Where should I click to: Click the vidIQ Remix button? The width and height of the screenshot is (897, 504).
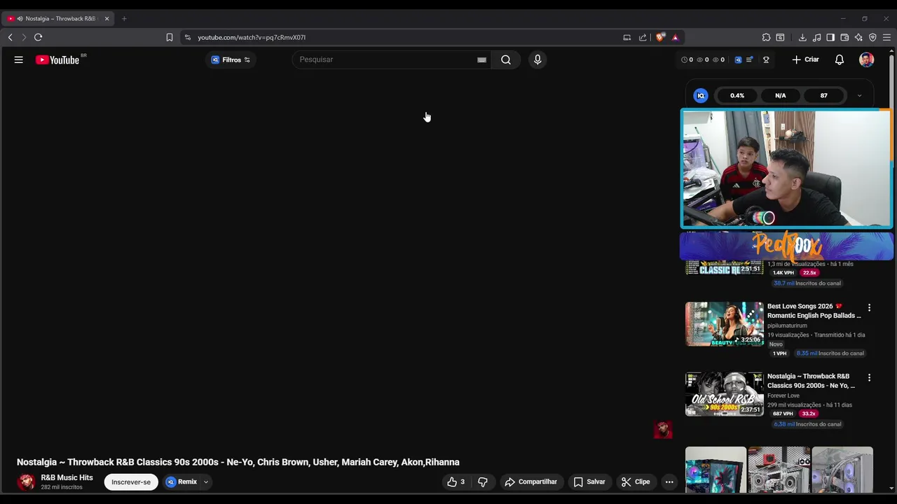pos(182,482)
